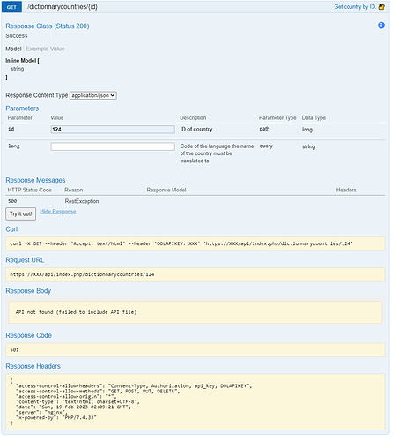Viewport: 398px width, 441px height.
Task: Click the Try it out! button
Action: [x=21, y=213]
